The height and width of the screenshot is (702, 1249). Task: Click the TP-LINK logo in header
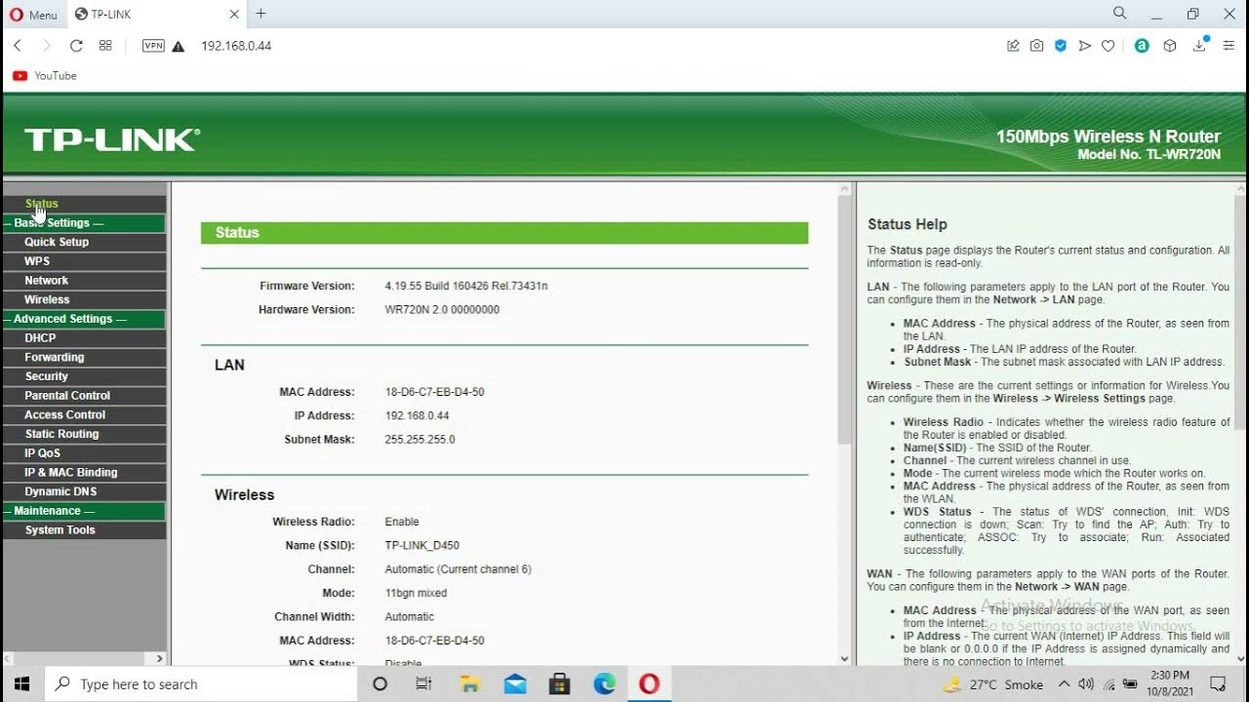click(x=112, y=139)
